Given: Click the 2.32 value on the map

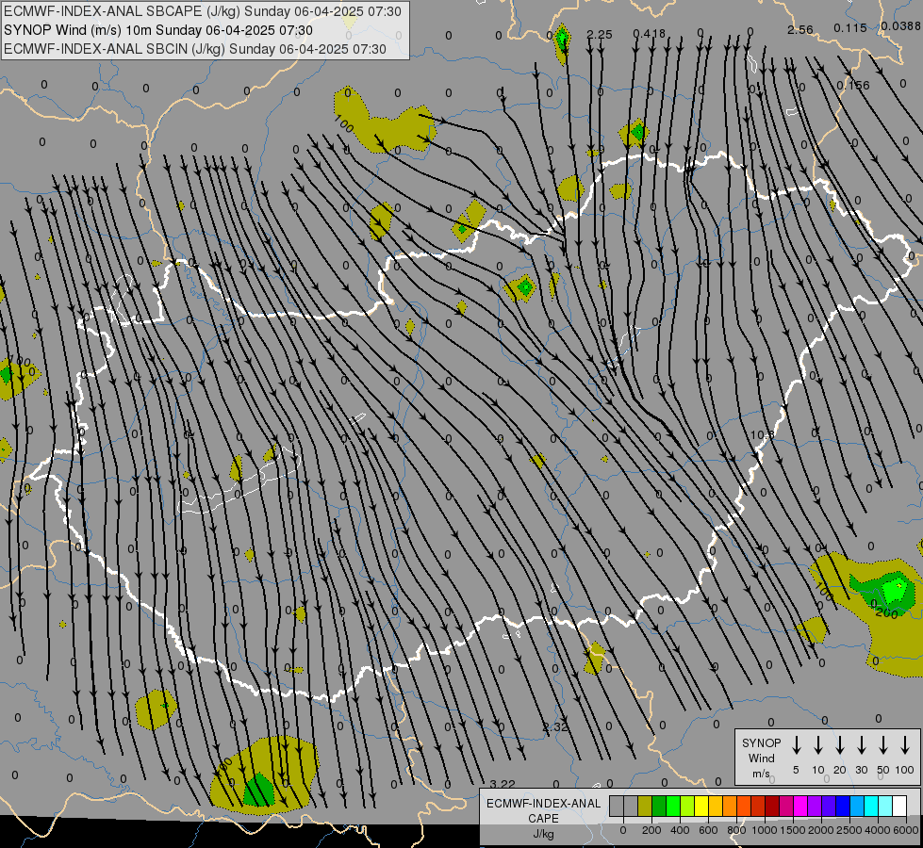Looking at the screenshot, I should (554, 726).
